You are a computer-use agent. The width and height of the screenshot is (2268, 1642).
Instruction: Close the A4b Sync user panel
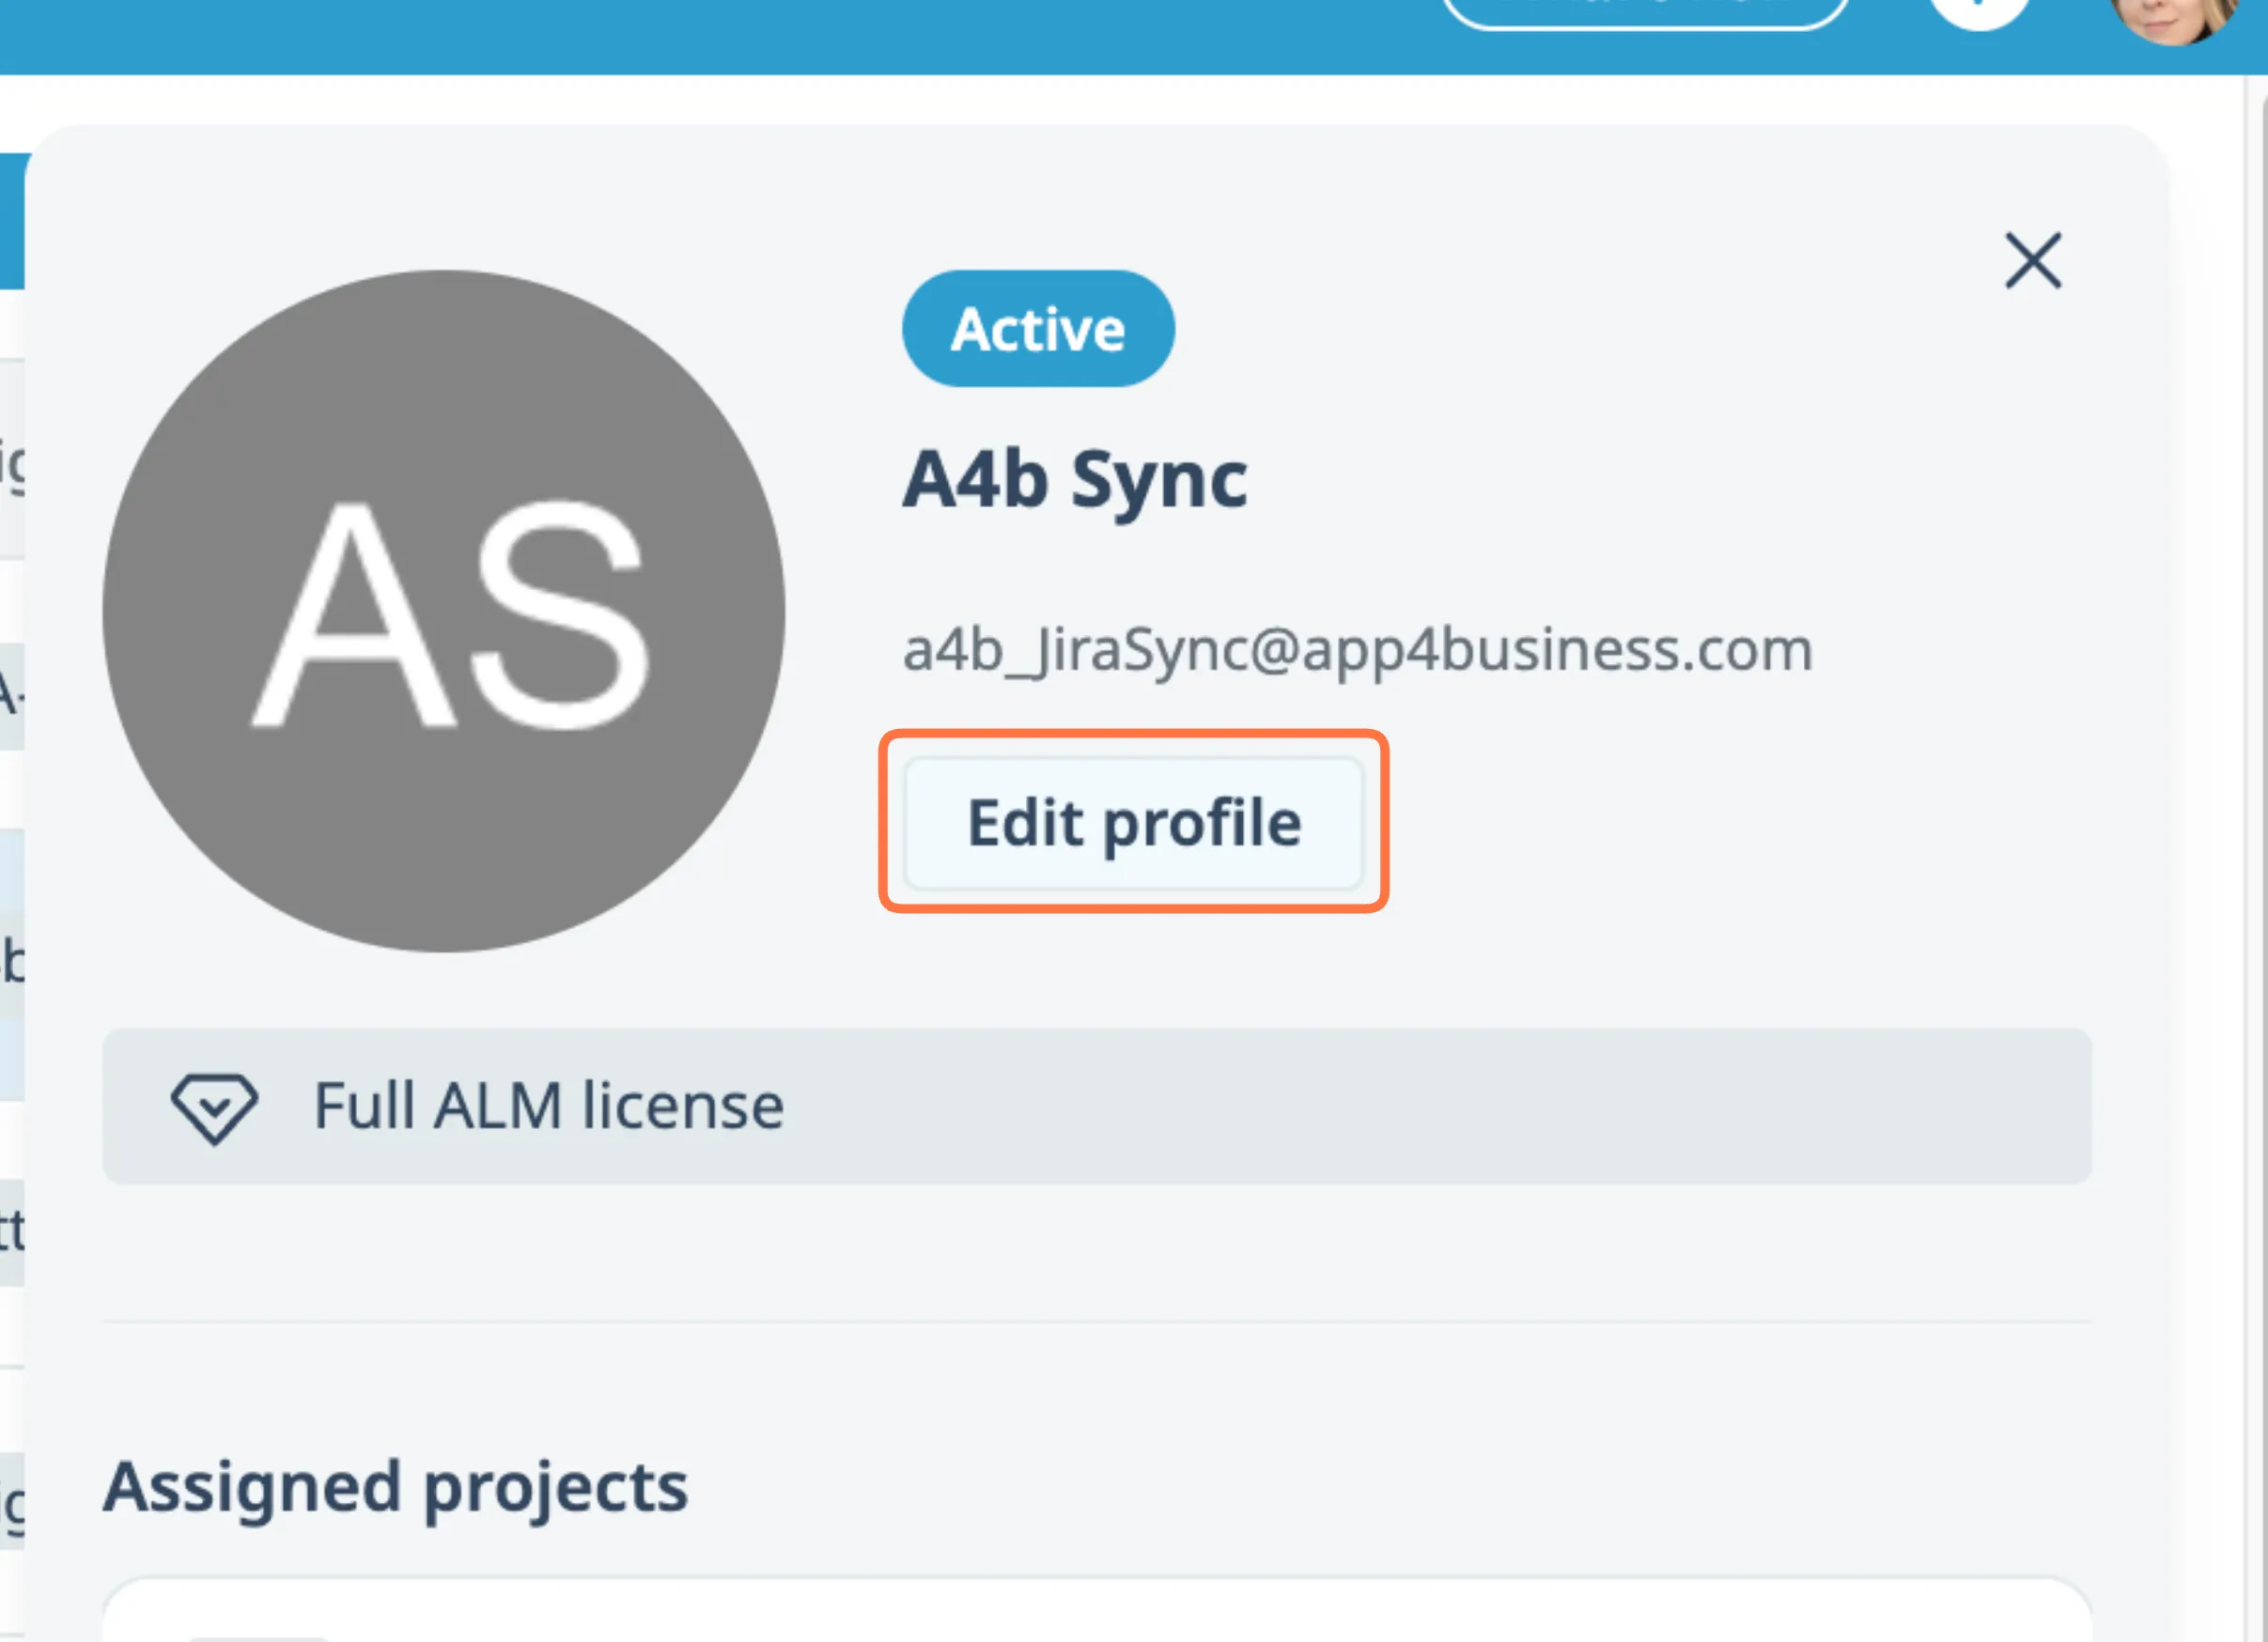coord(2033,261)
